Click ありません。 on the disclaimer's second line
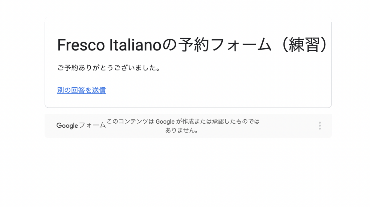Screen dimensions: 370x207 tap(182, 130)
